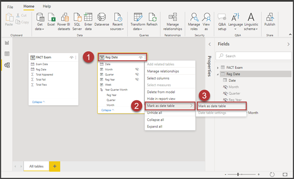Click the Copy command
The width and height of the screenshot is (294, 179).
[x=22, y=22]
